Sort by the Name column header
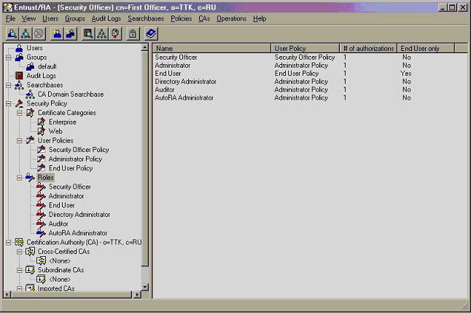The image size is (471, 313). 212,48
